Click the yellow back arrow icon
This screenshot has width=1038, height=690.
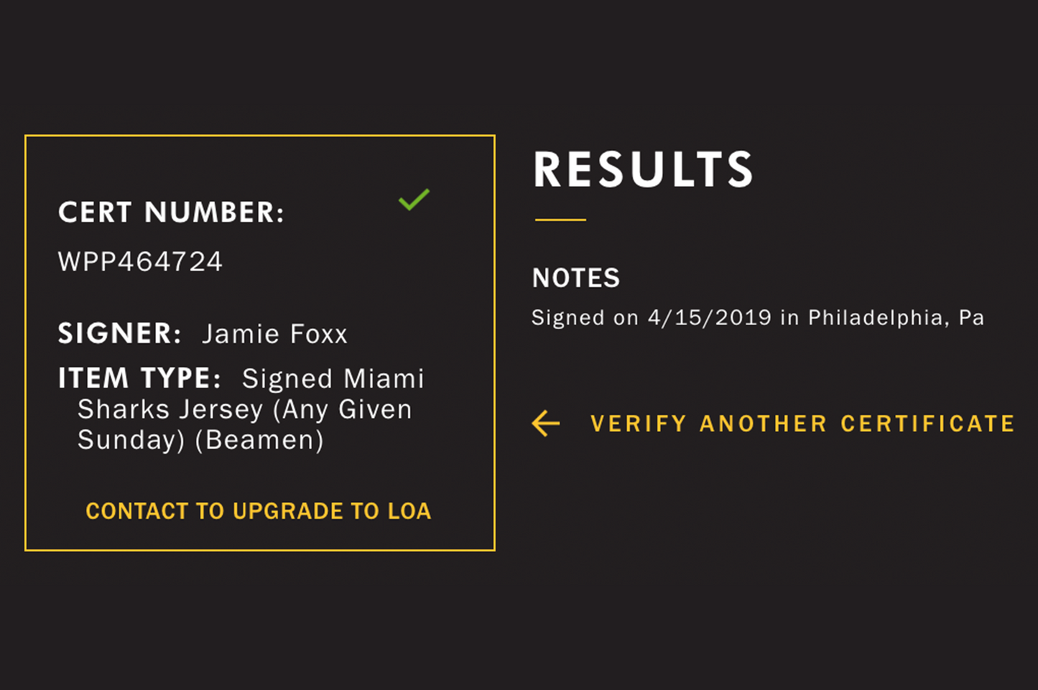pyautogui.click(x=546, y=424)
